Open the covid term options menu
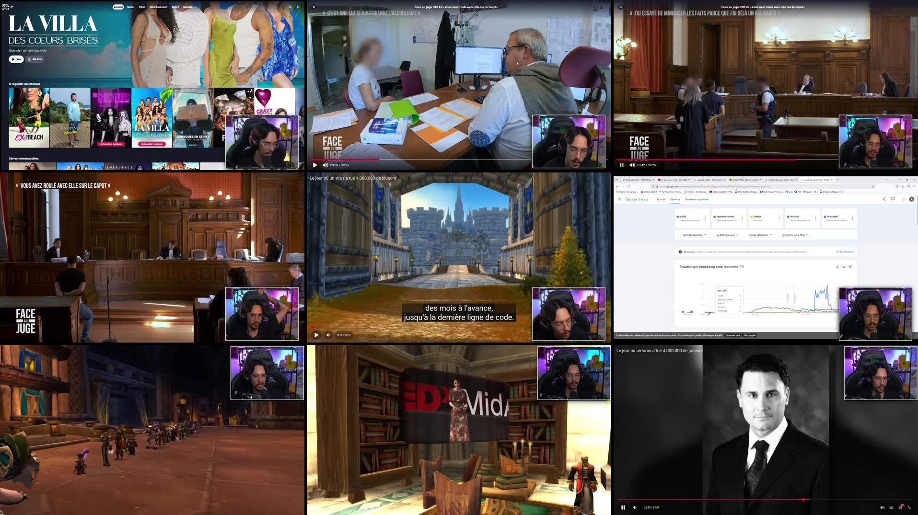918x515 pixels. coord(705,218)
